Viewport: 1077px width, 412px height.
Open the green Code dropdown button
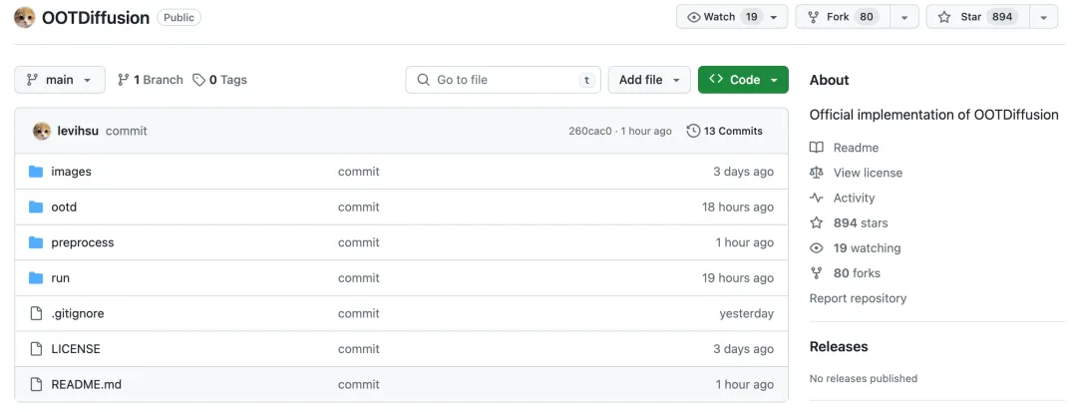pos(743,80)
